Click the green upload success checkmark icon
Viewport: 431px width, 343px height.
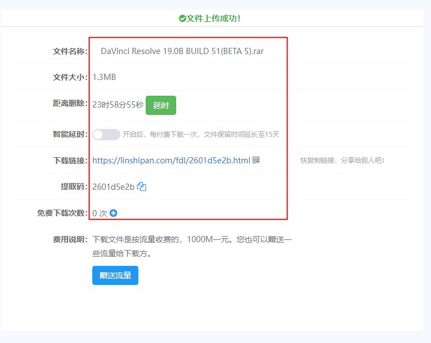pos(182,19)
